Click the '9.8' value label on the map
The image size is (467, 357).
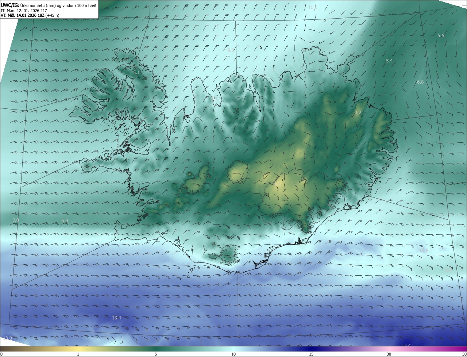(231, 50)
